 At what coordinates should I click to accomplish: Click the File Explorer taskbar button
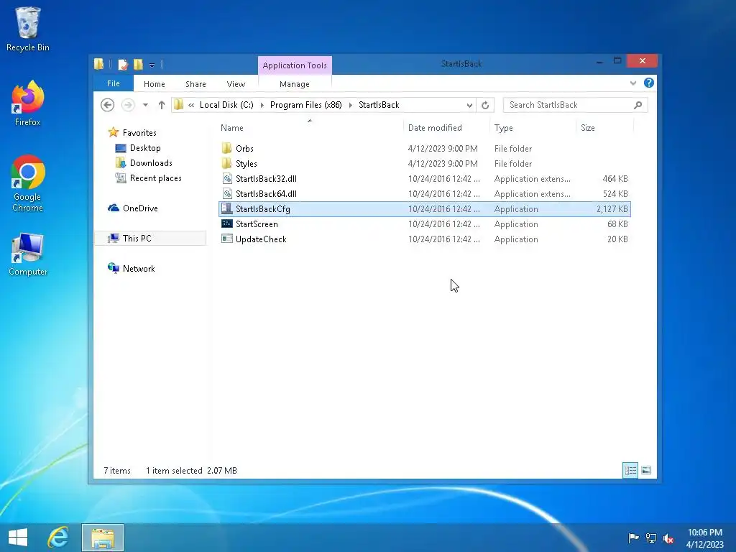tap(103, 538)
